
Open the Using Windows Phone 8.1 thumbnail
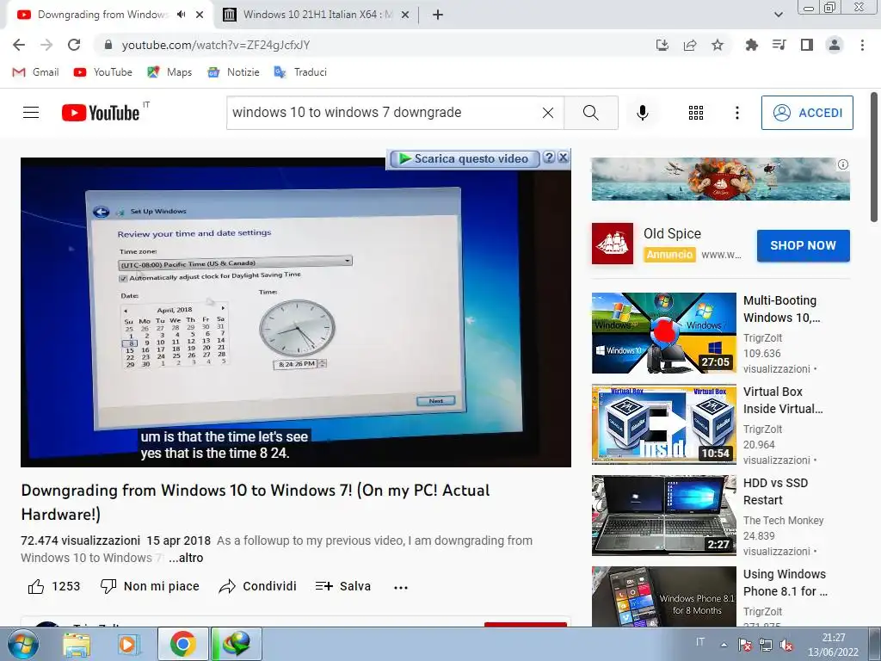(663, 596)
